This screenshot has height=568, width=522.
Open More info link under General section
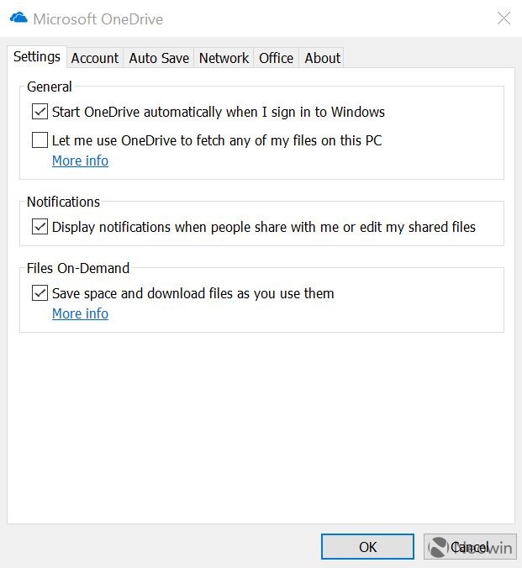click(x=80, y=160)
